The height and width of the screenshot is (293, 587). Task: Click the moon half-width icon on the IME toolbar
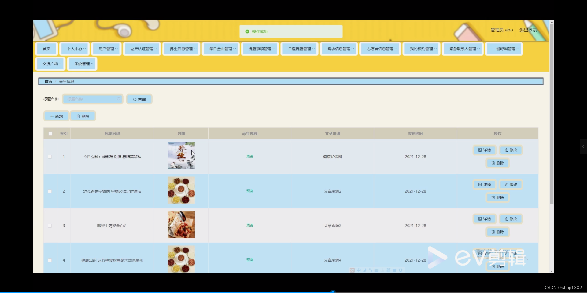click(364, 270)
